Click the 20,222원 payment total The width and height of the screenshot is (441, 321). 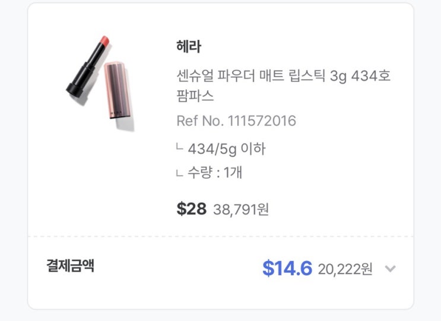[345, 269]
